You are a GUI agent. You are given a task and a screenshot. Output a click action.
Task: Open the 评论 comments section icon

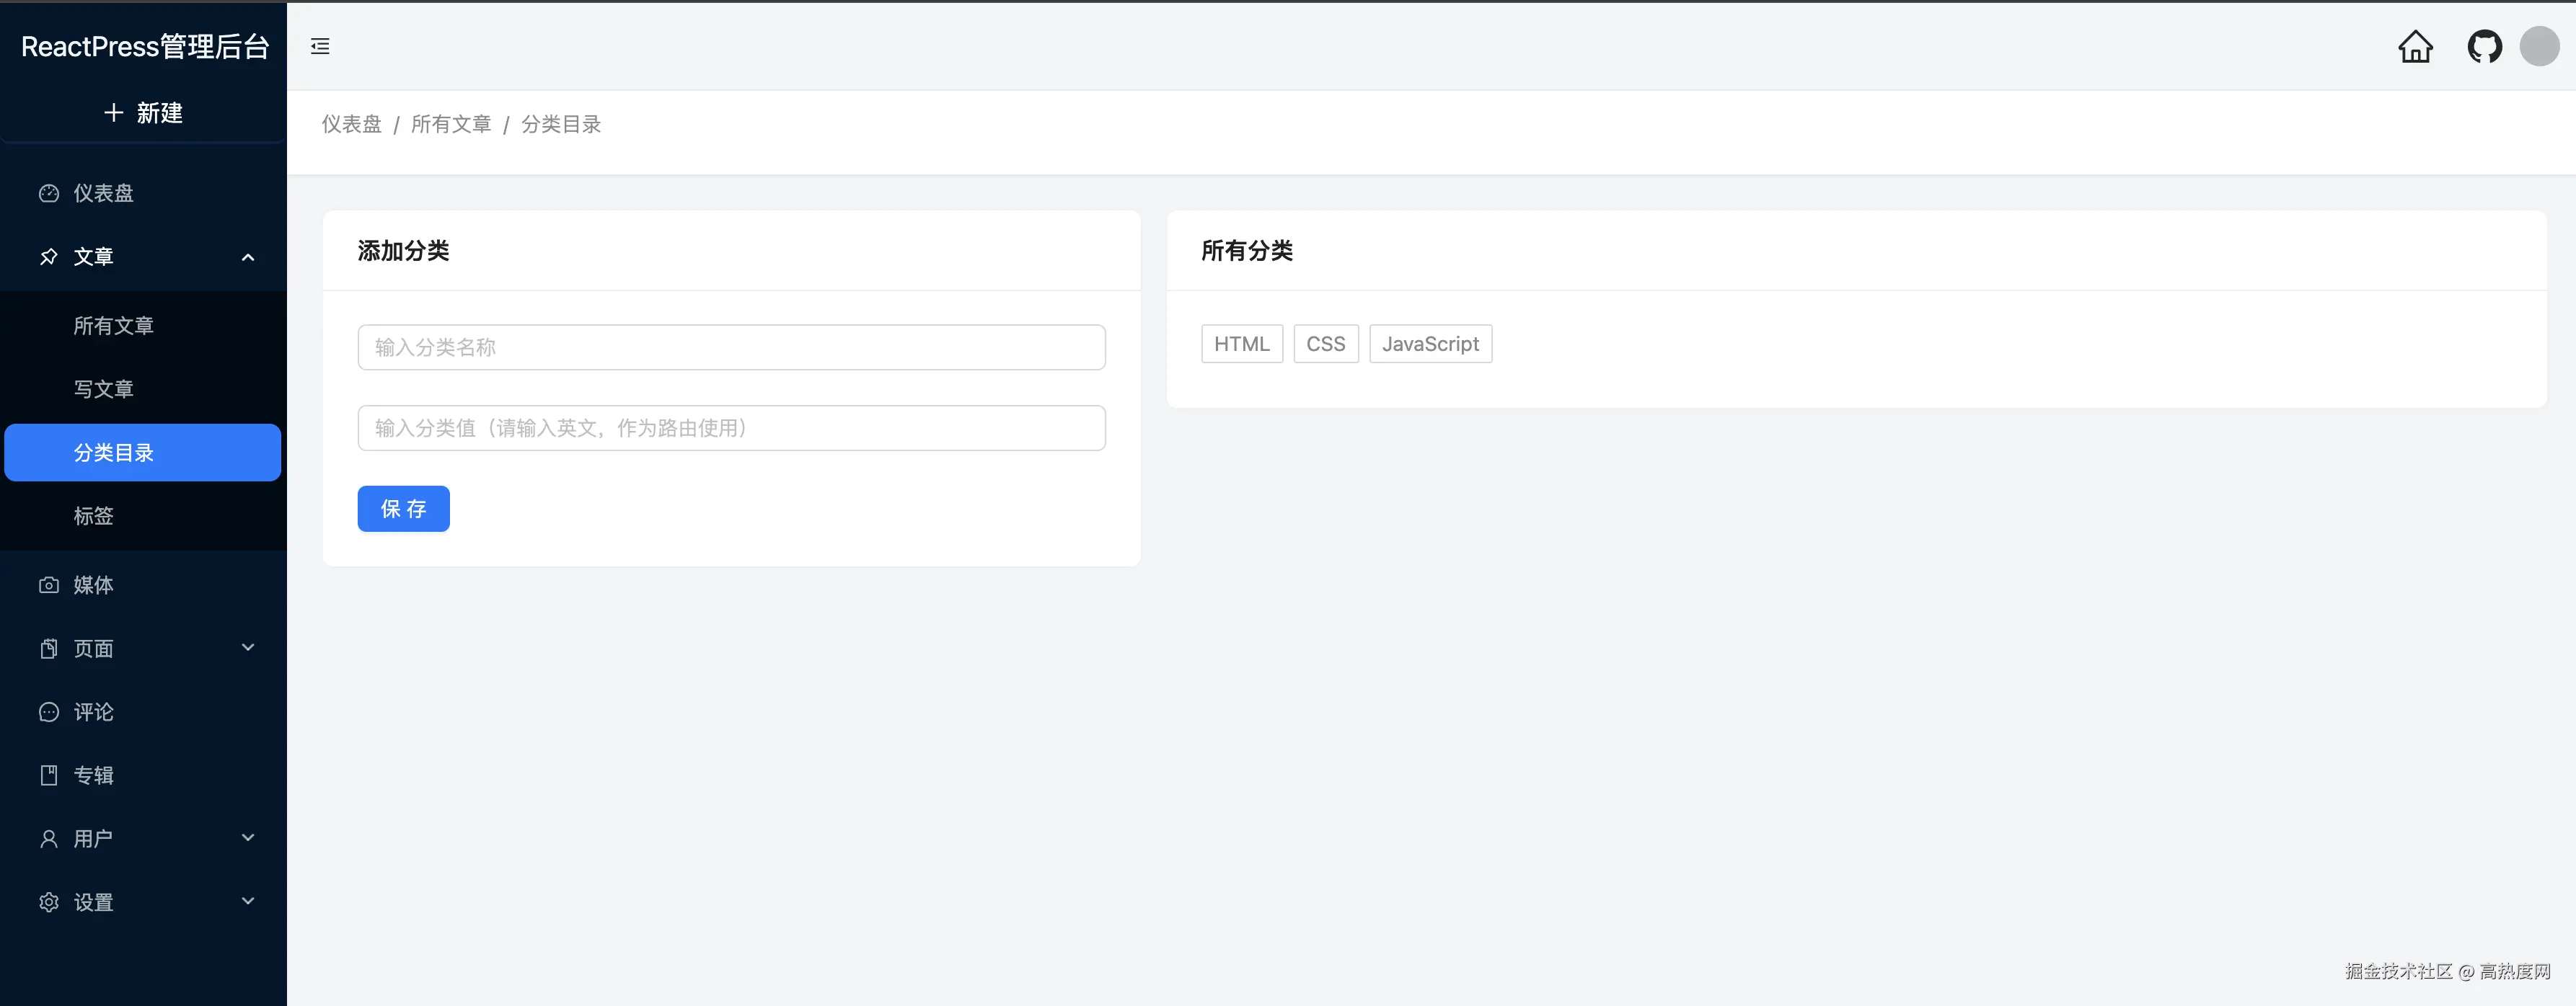[49, 711]
